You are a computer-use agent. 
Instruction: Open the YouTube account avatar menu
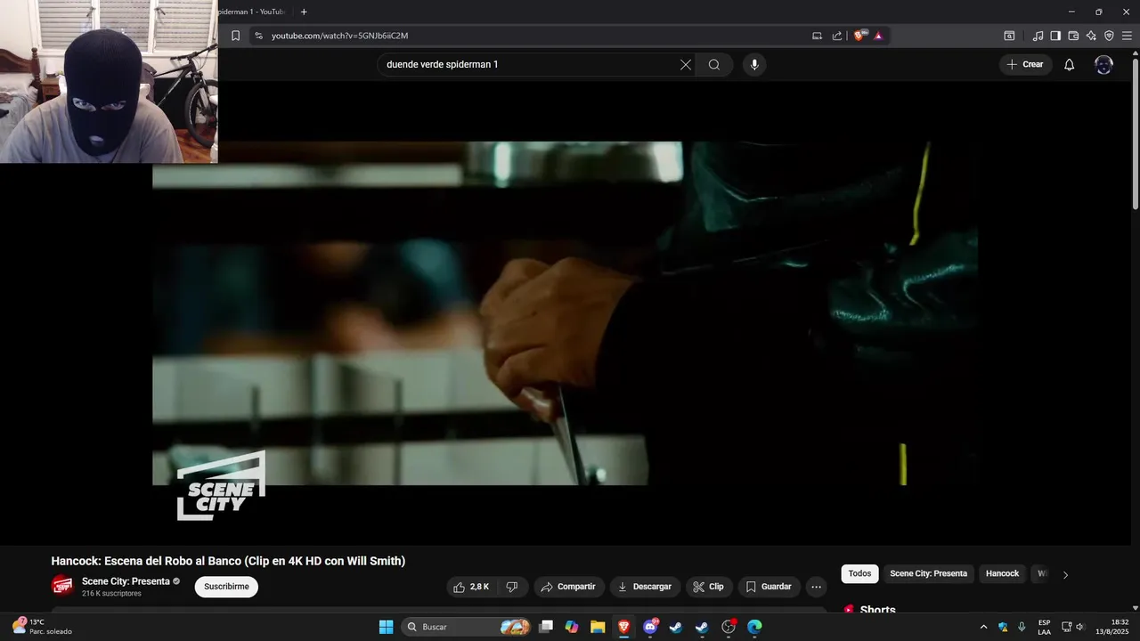(1103, 64)
